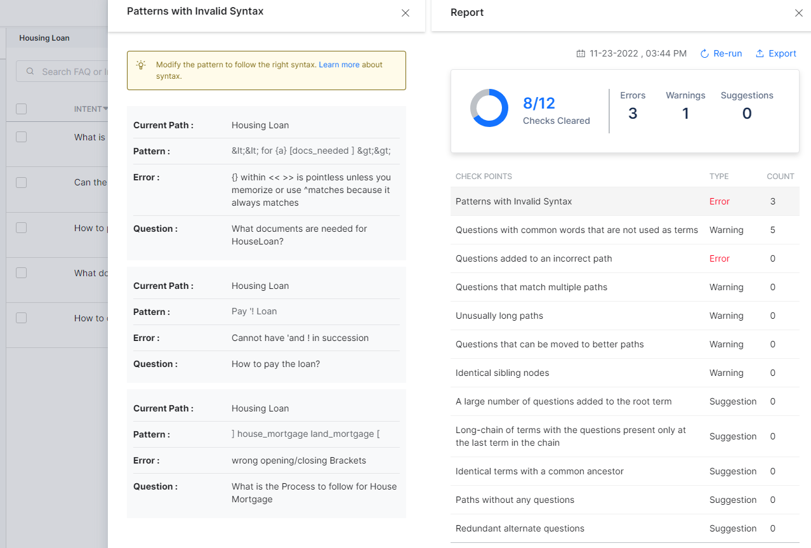Click the checks cleared donut chart
811x548 pixels.
coord(489,108)
